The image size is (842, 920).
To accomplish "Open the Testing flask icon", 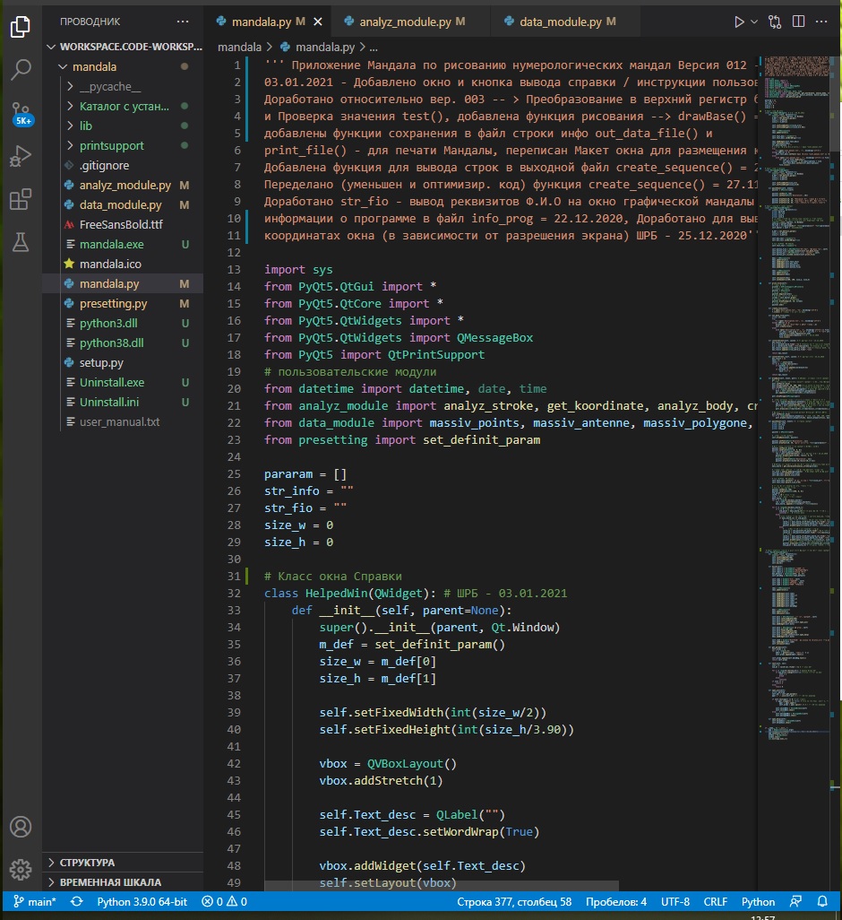I will click(x=21, y=242).
